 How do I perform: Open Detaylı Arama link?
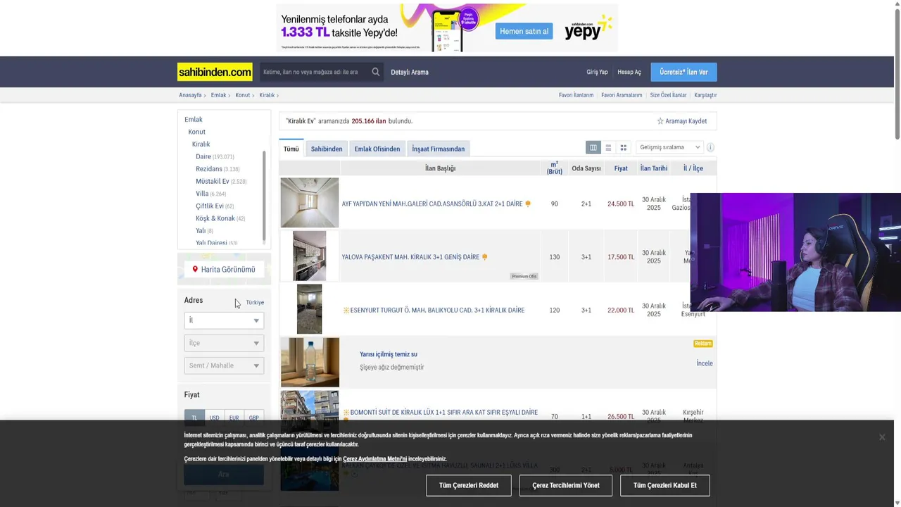coord(410,72)
